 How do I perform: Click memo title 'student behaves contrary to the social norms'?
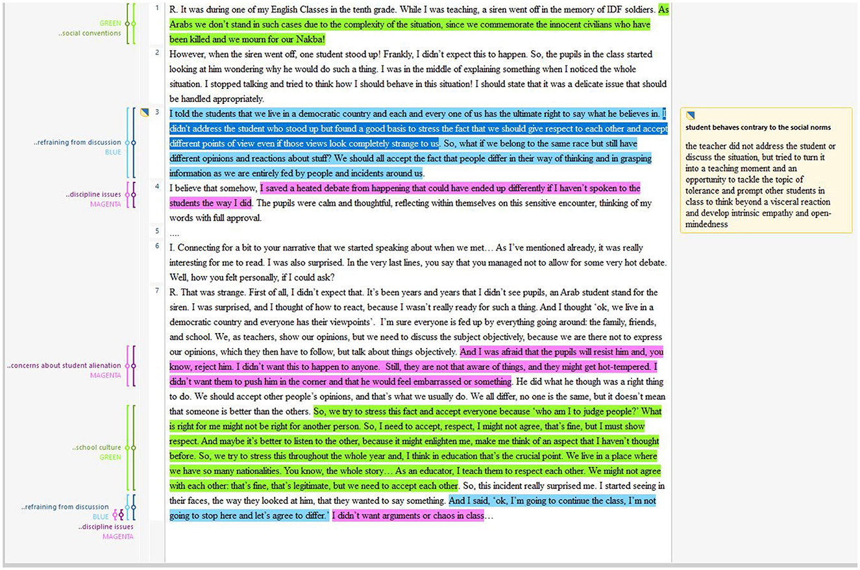click(x=758, y=128)
